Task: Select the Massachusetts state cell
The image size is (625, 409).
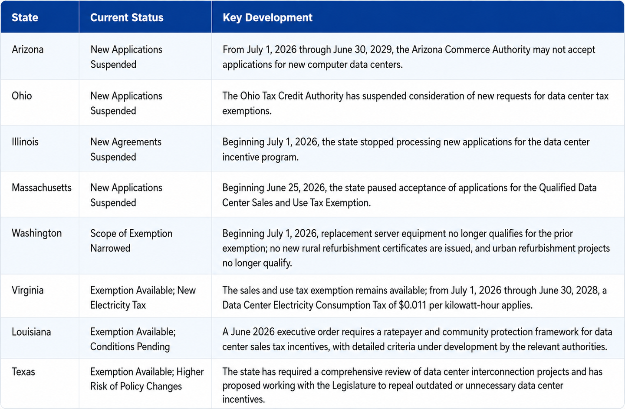Action: 39,194
